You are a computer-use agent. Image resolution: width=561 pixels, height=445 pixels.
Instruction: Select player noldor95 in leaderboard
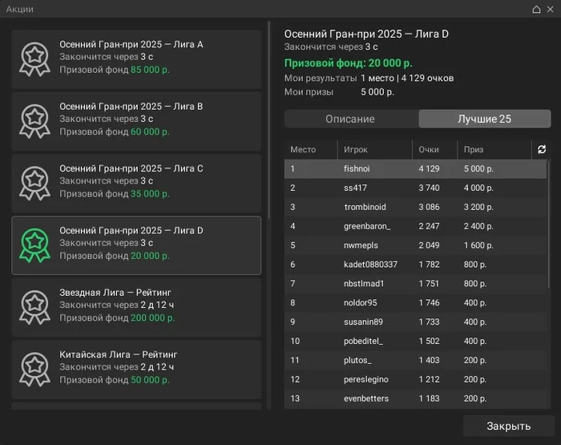click(x=415, y=303)
